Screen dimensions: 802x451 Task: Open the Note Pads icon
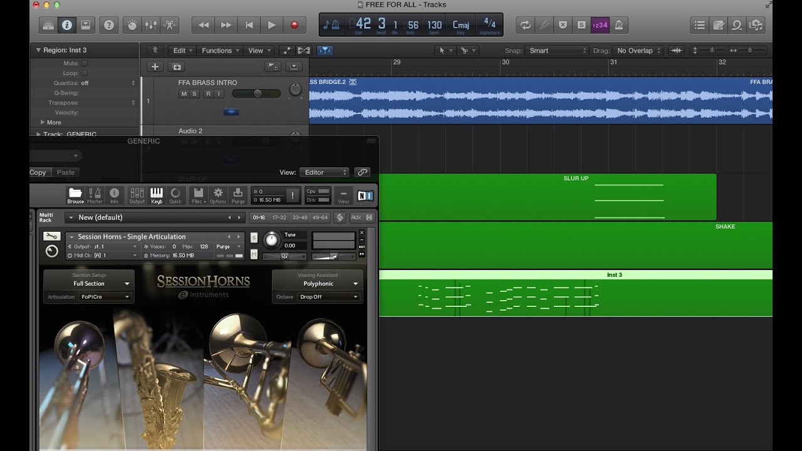[718, 25]
